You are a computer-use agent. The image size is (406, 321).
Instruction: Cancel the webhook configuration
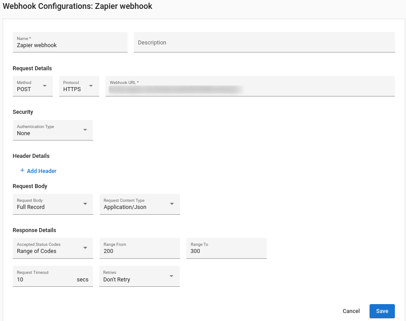(x=351, y=311)
